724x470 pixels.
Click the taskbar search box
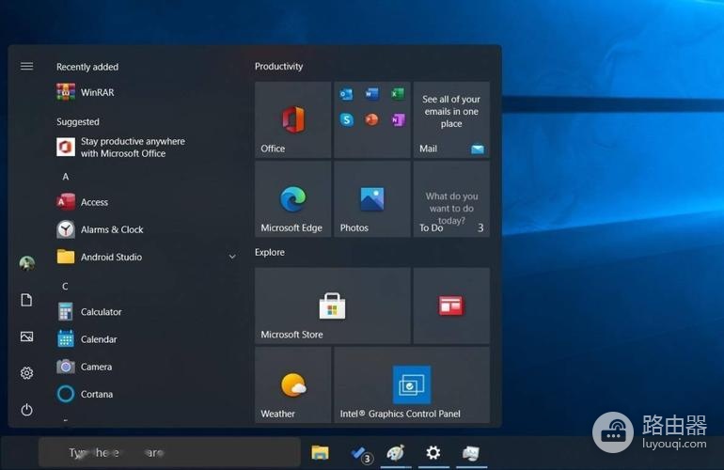point(169,453)
